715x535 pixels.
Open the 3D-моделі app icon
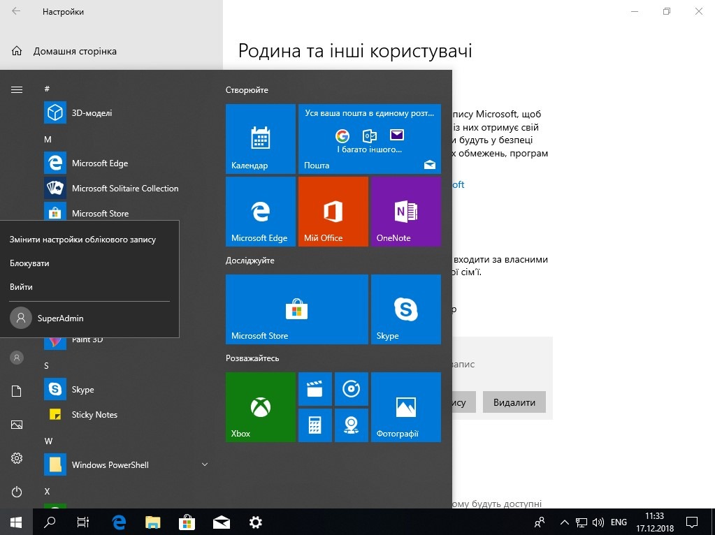[x=55, y=112]
